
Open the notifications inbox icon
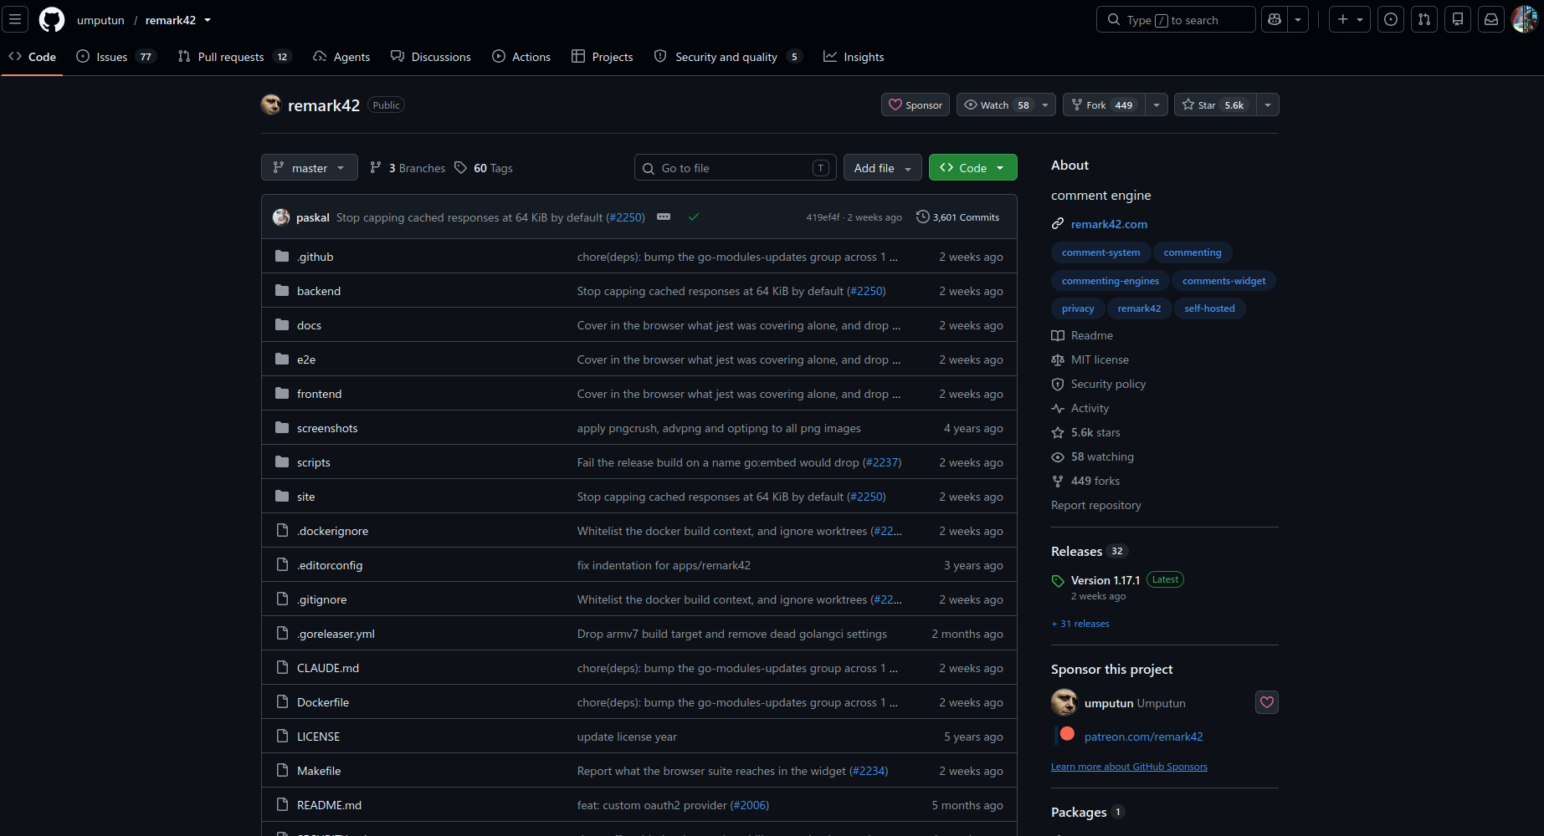pos(1491,19)
